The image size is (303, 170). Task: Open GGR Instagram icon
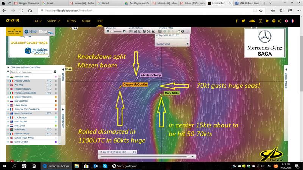[x=261, y=21]
